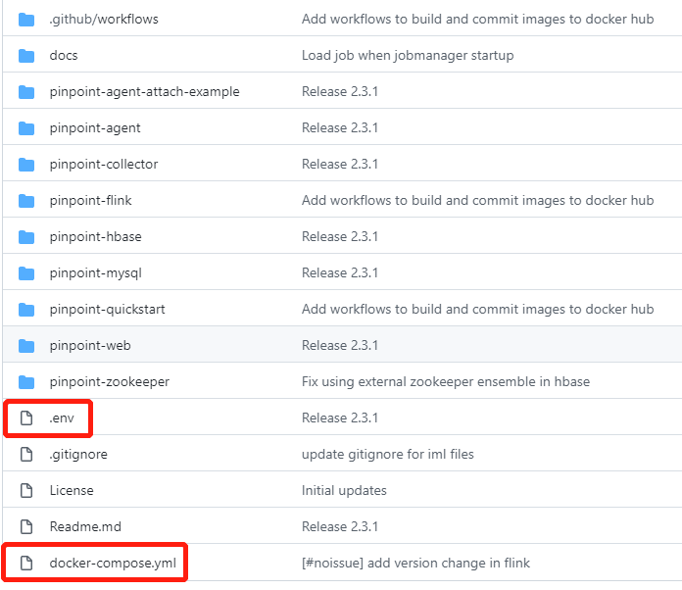
Task: Open commit "Fix using external zookeeper ensemble in hbase"
Action: pyautogui.click(x=446, y=382)
